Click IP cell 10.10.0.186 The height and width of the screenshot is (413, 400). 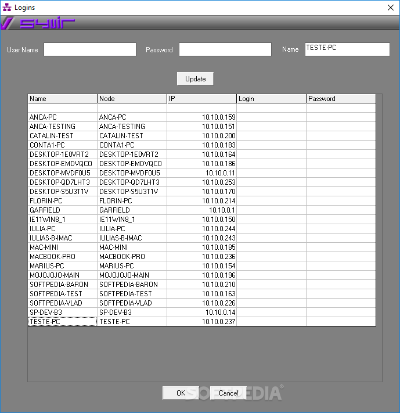click(201, 164)
